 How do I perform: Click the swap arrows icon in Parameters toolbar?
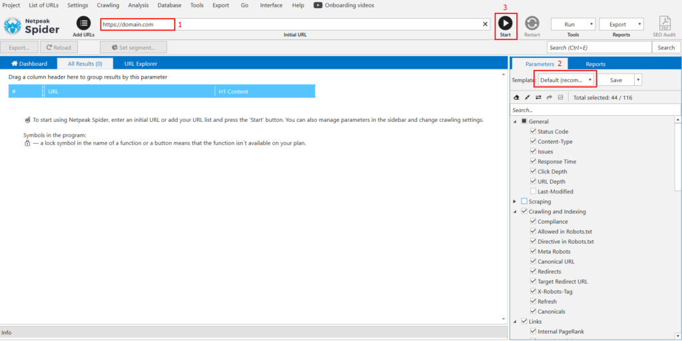click(538, 97)
